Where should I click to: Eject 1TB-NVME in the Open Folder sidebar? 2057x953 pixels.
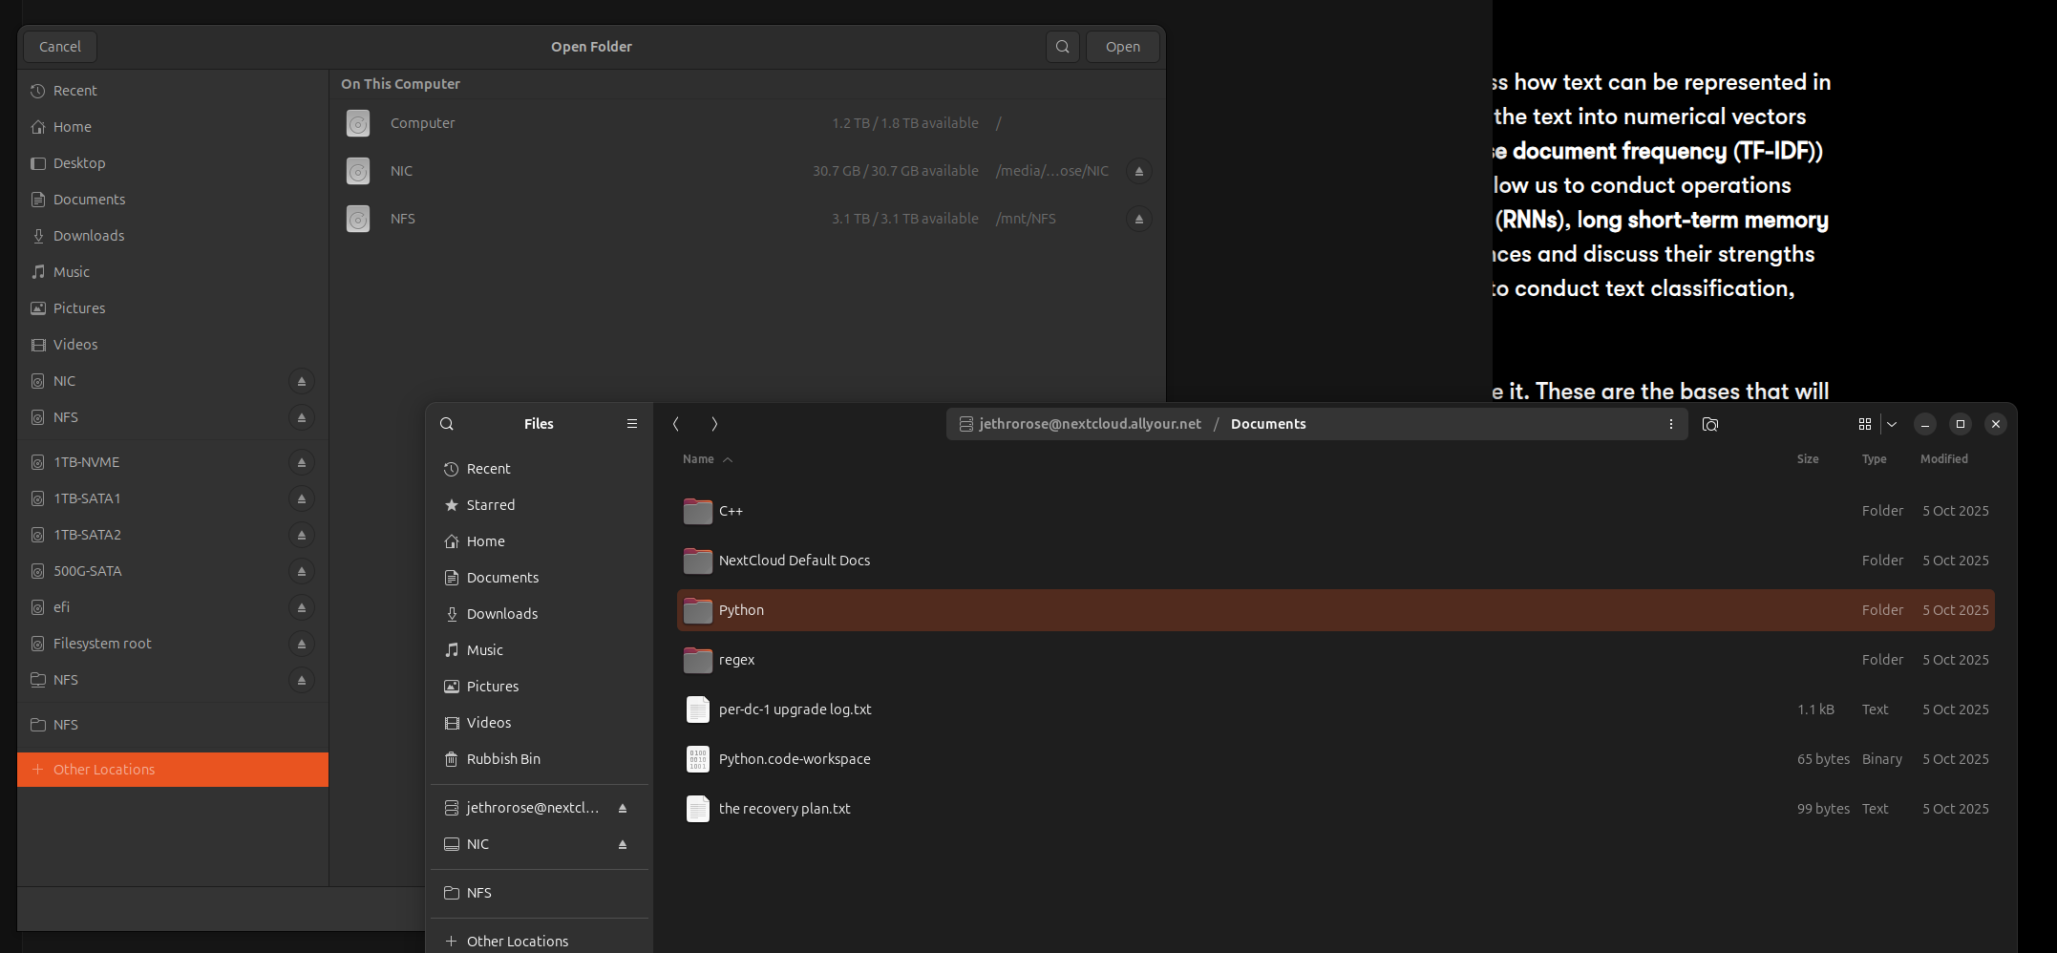(x=302, y=462)
